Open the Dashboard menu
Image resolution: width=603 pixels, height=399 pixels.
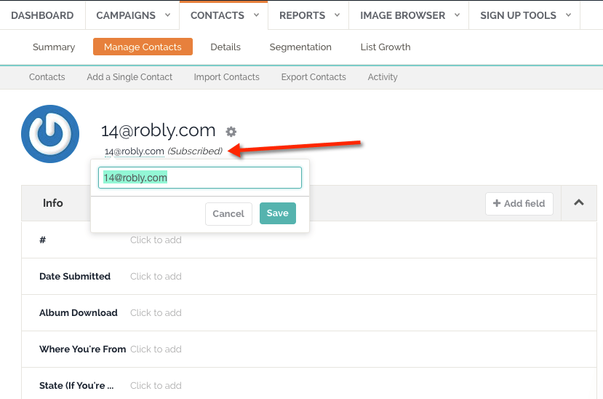click(x=42, y=15)
